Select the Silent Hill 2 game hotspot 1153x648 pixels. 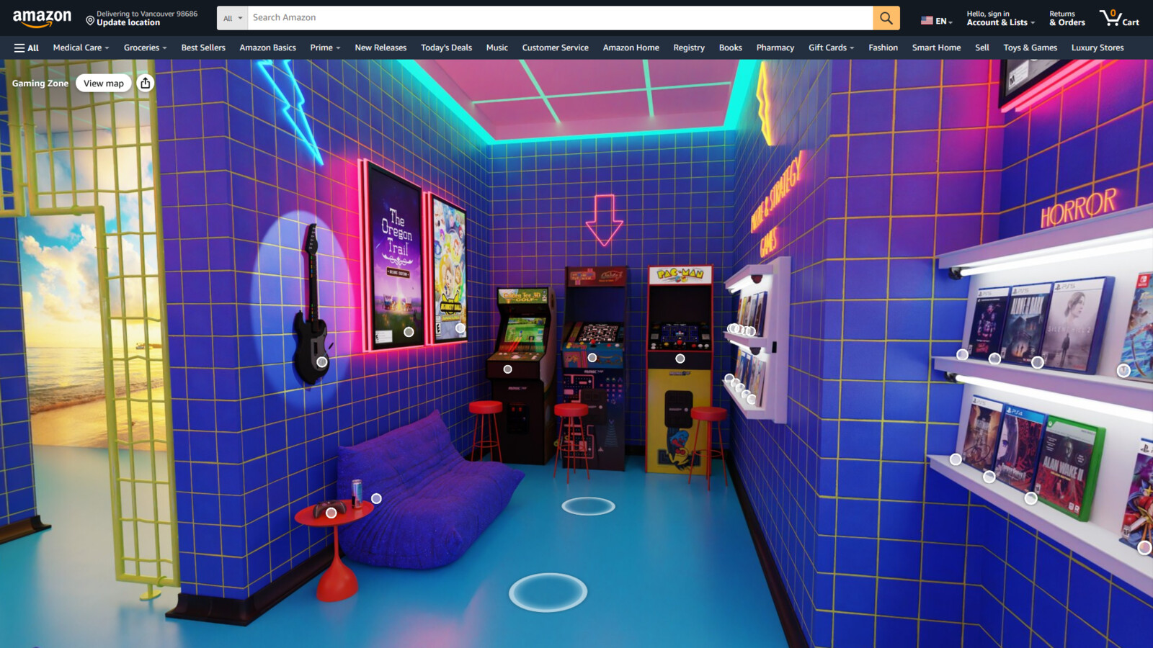tap(1038, 363)
